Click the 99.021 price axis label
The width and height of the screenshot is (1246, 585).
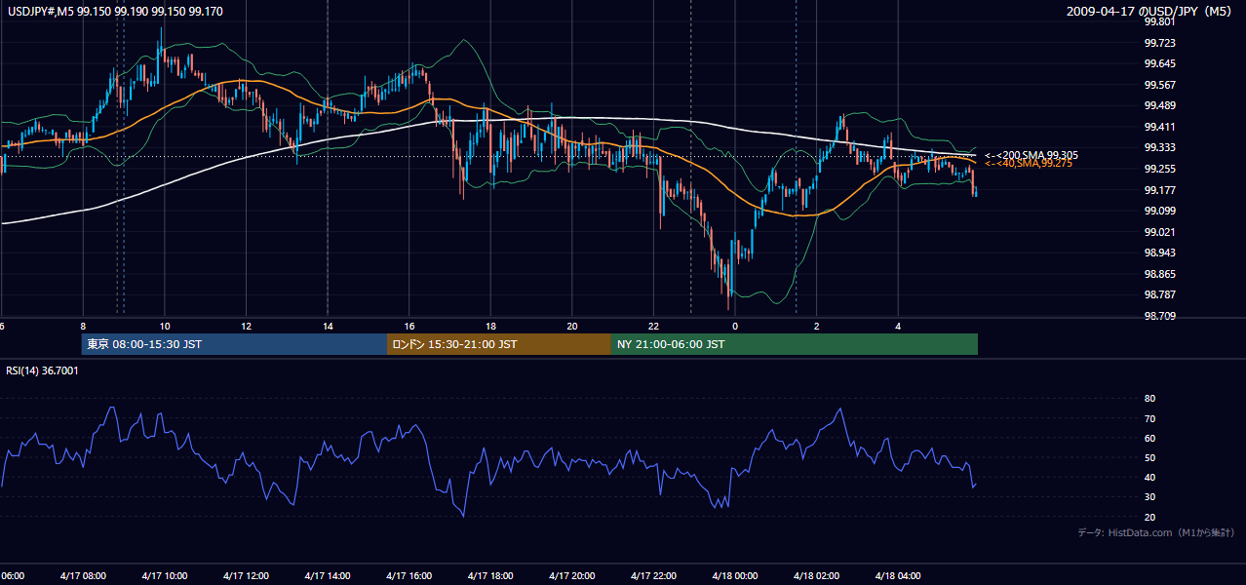[1159, 232]
